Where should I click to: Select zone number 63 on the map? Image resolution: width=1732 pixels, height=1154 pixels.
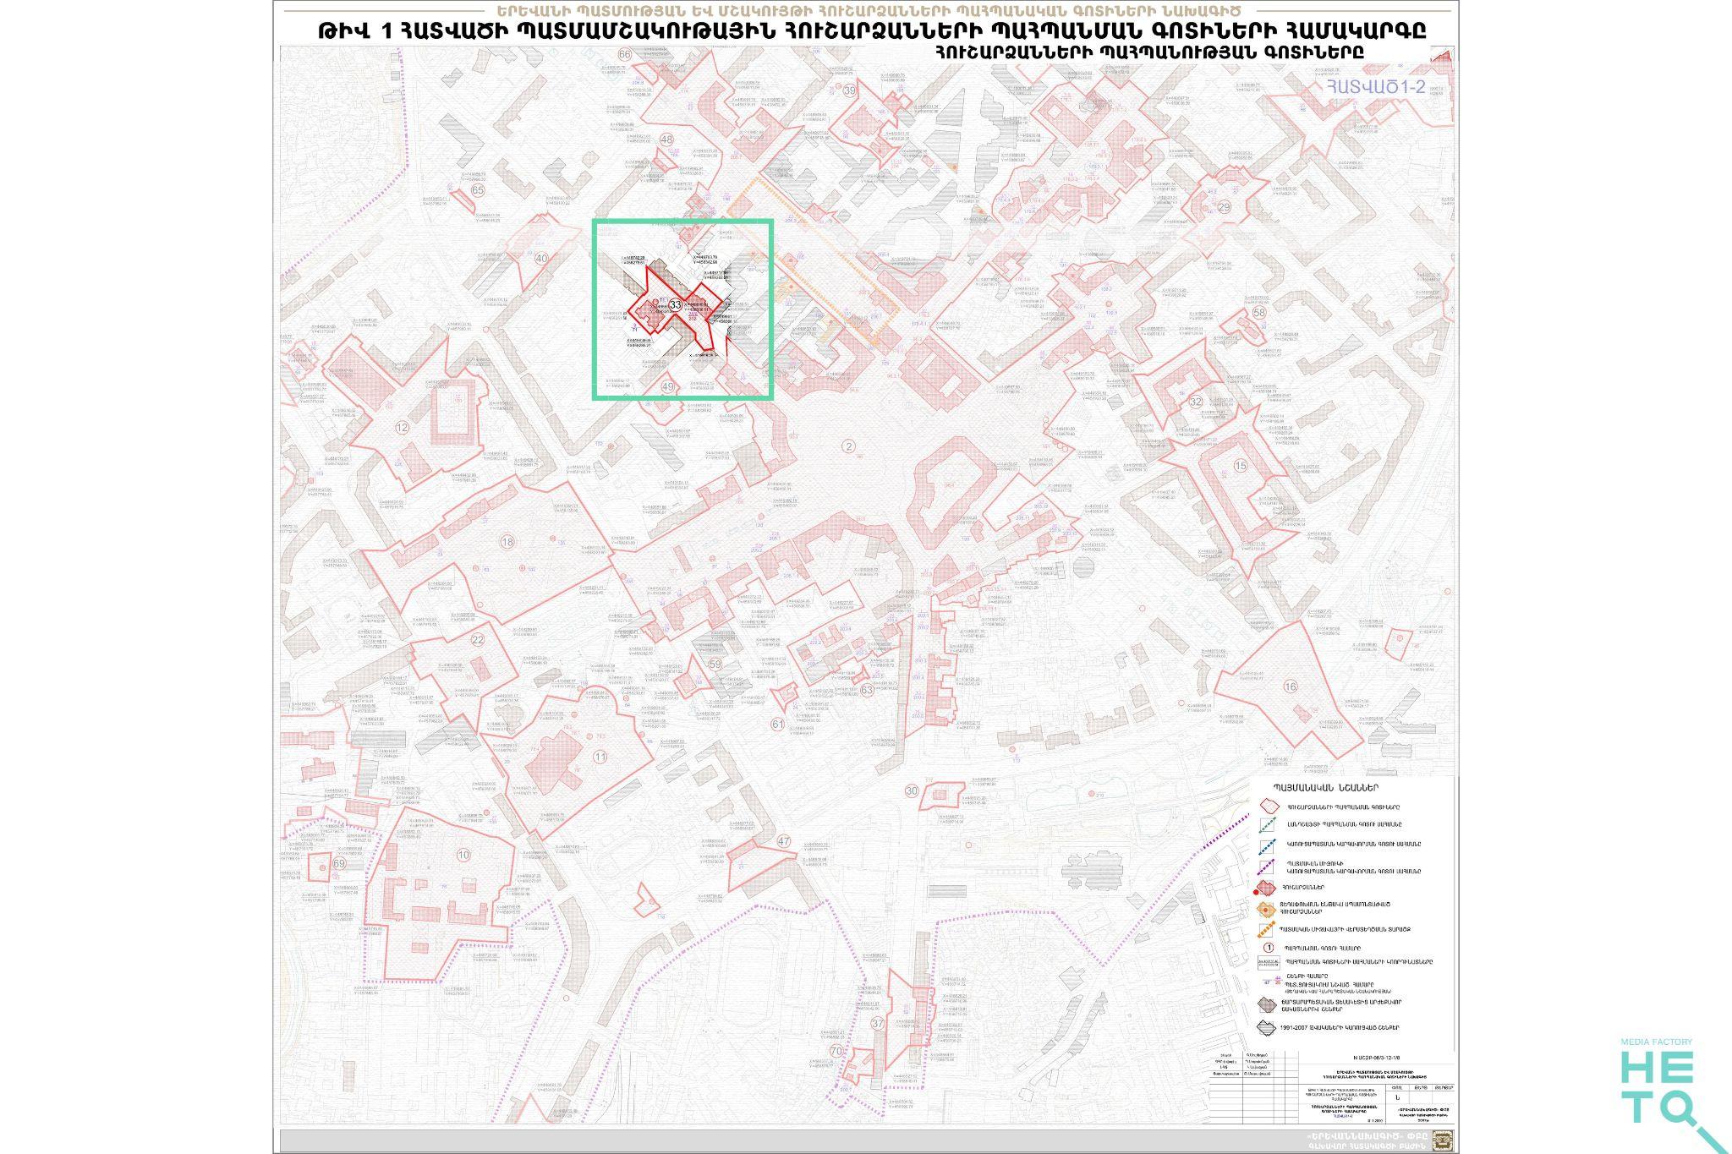point(867,690)
